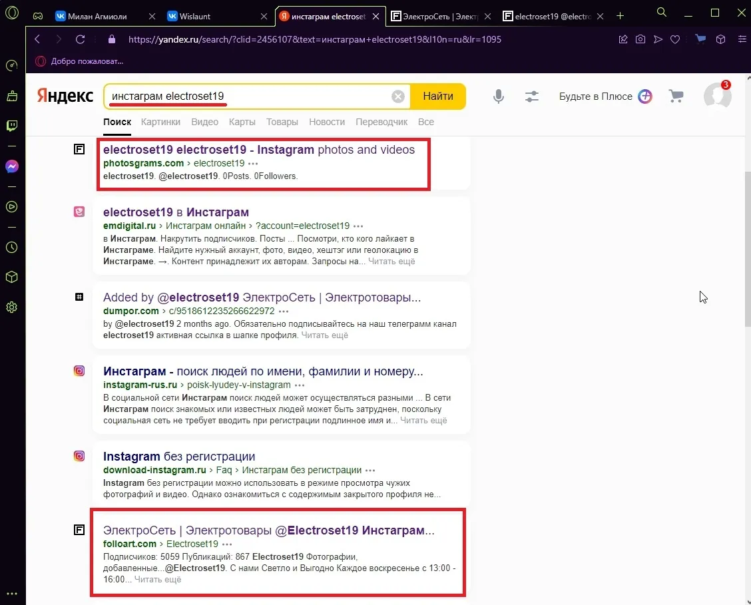Switch to the Wislaunt tab
Image resolution: width=751 pixels, height=605 pixels.
click(x=216, y=16)
